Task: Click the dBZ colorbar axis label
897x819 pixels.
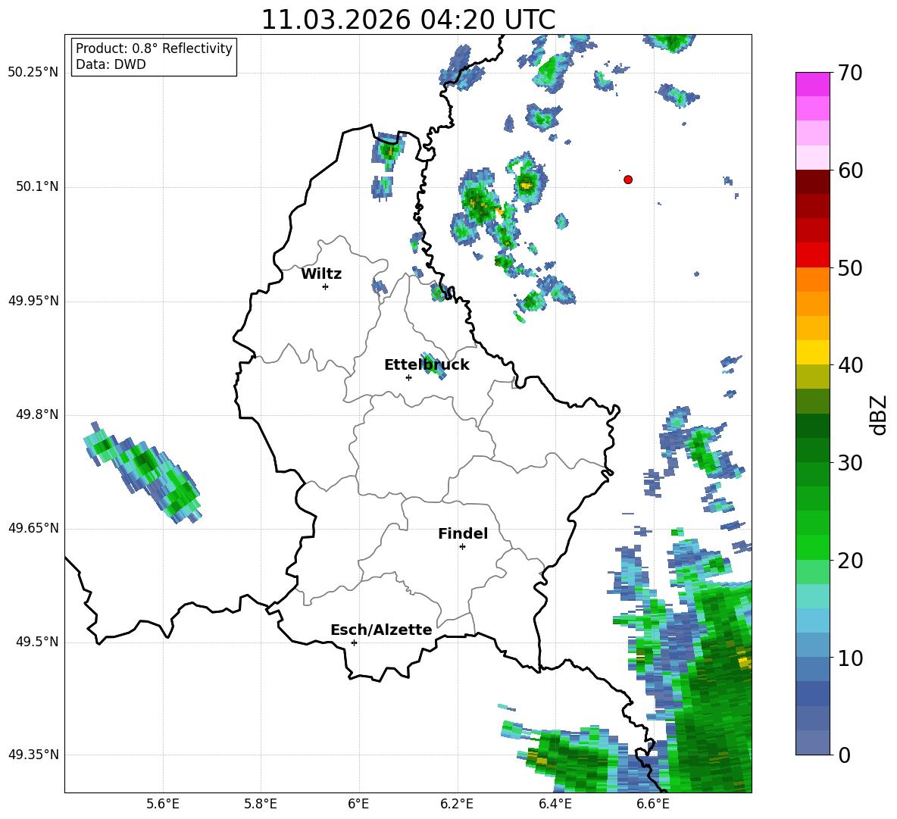Action: [878, 414]
